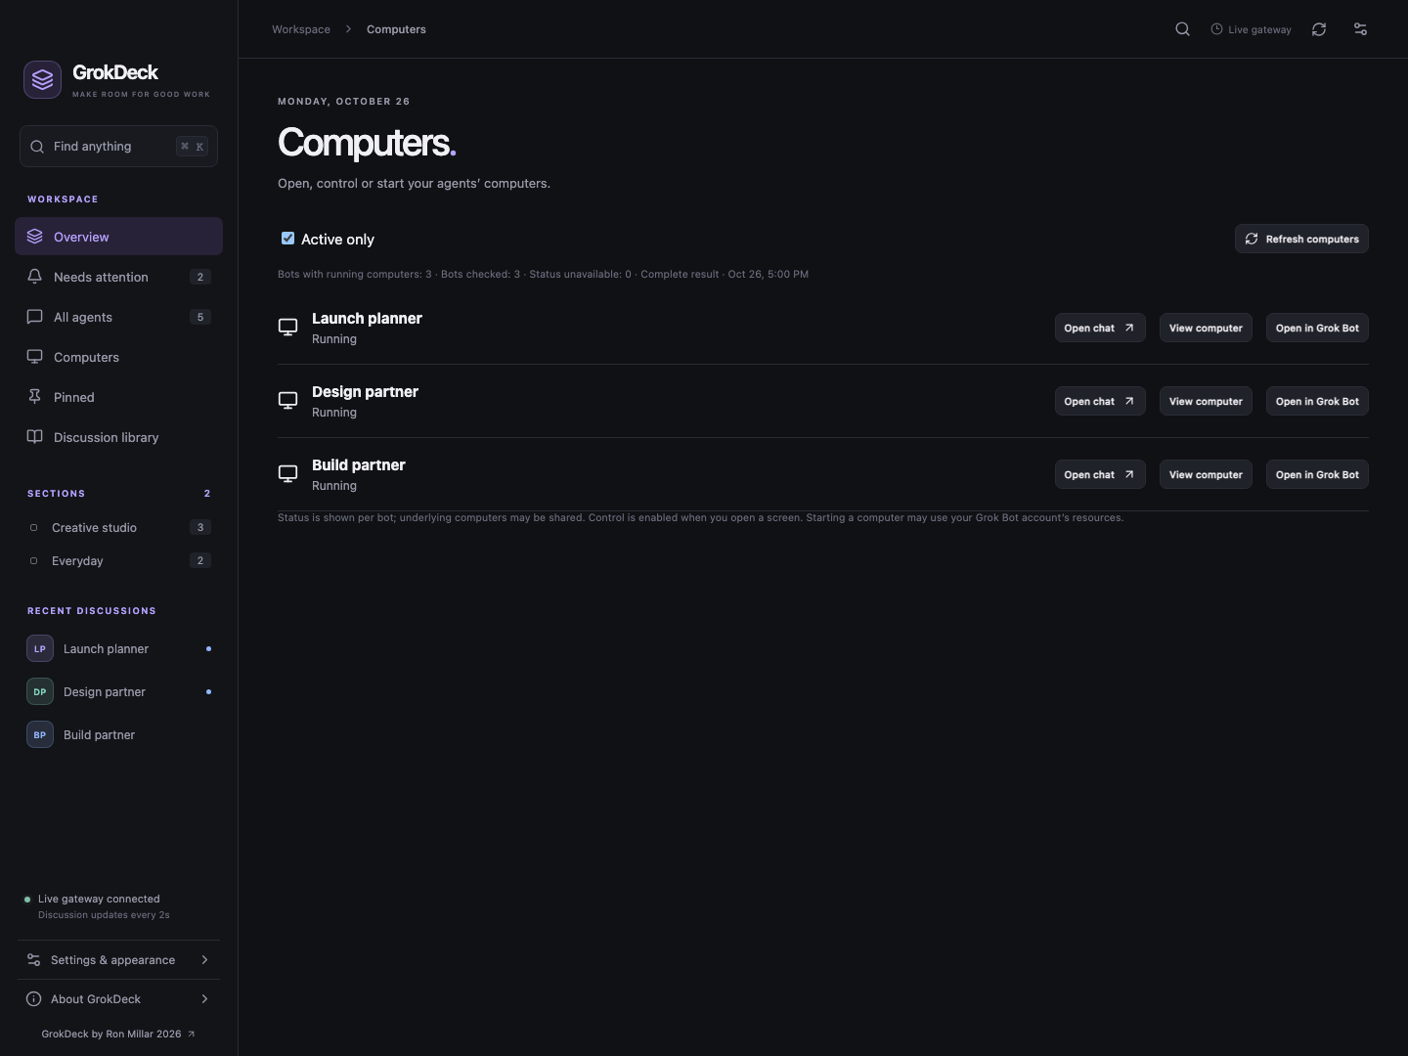Image resolution: width=1408 pixels, height=1056 pixels.
Task: Open chat for Design partner
Action: pyautogui.click(x=1100, y=401)
